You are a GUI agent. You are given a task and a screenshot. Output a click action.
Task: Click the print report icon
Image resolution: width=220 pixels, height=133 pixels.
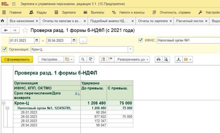coord(159,59)
